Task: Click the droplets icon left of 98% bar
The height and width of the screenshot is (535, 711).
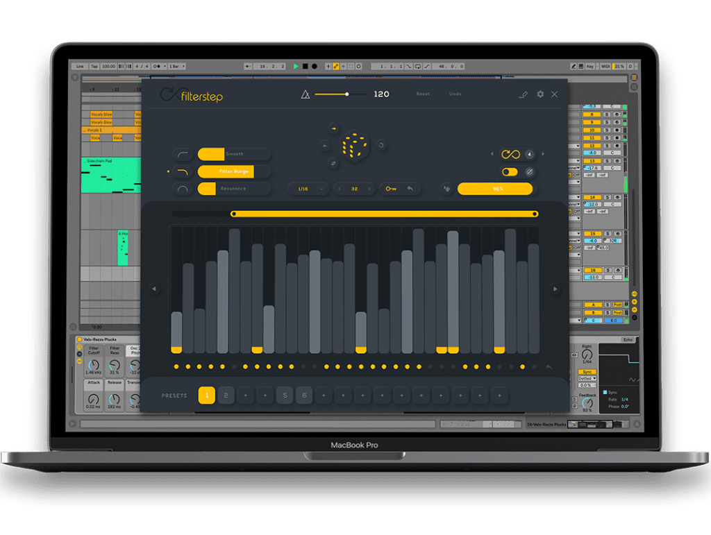Action: [x=446, y=189]
